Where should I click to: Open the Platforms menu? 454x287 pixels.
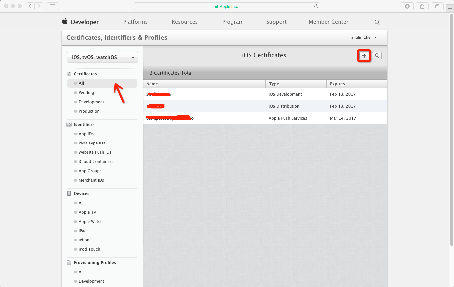click(135, 22)
